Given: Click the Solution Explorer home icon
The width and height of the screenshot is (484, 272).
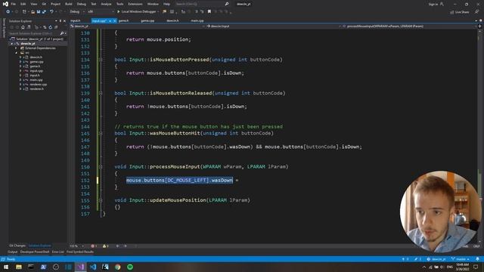Looking at the screenshot, I should [x=23, y=27].
